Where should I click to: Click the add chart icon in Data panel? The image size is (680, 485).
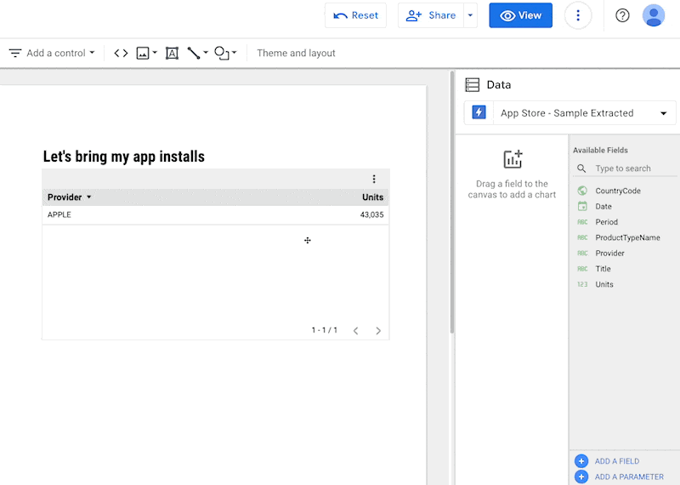pyautogui.click(x=513, y=159)
